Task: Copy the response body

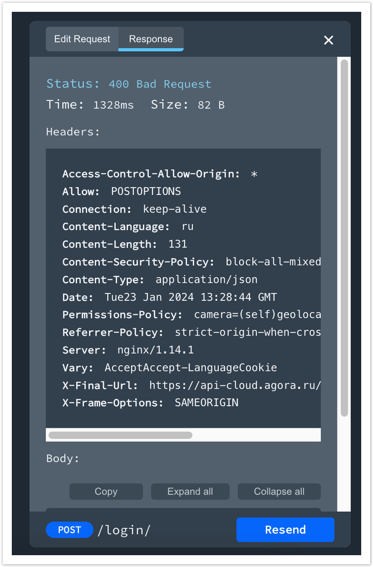Action: click(106, 492)
